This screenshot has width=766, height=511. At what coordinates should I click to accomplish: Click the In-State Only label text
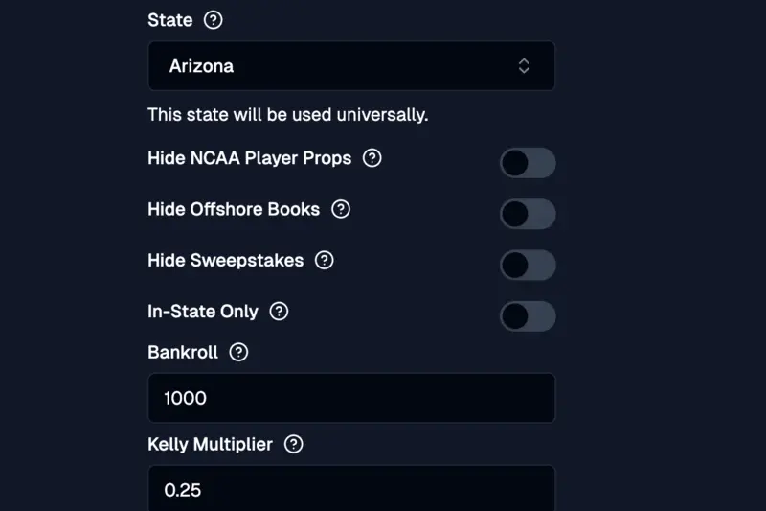click(x=203, y=312)
